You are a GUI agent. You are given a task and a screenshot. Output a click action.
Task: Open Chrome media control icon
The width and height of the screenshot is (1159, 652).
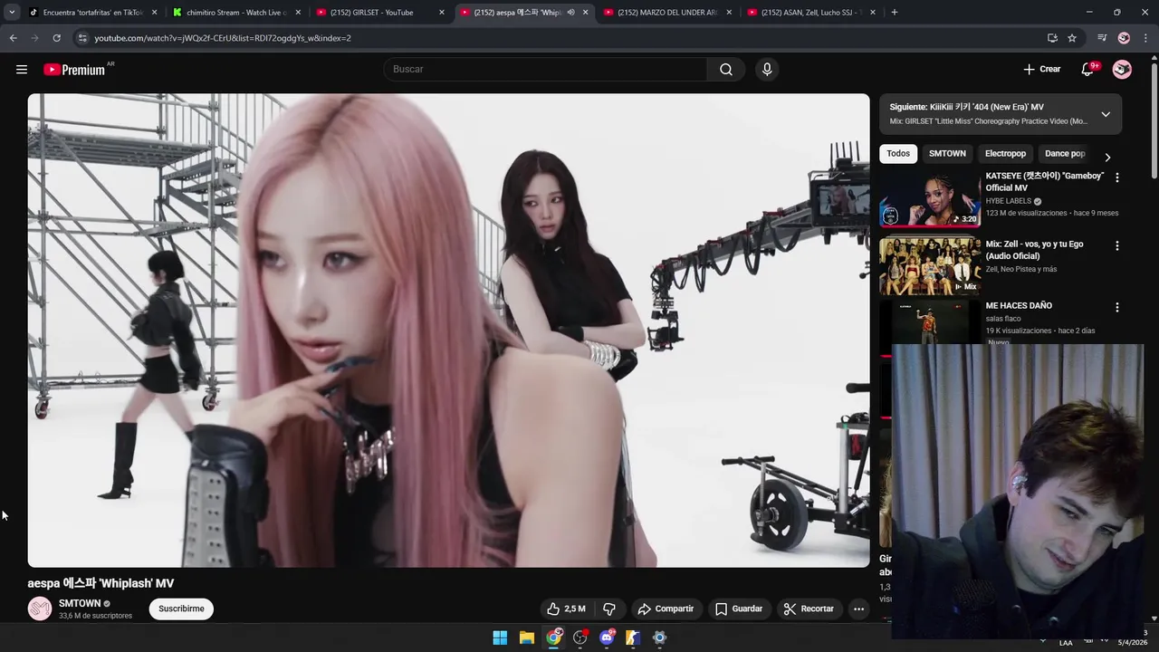[x=1101, y=38]
